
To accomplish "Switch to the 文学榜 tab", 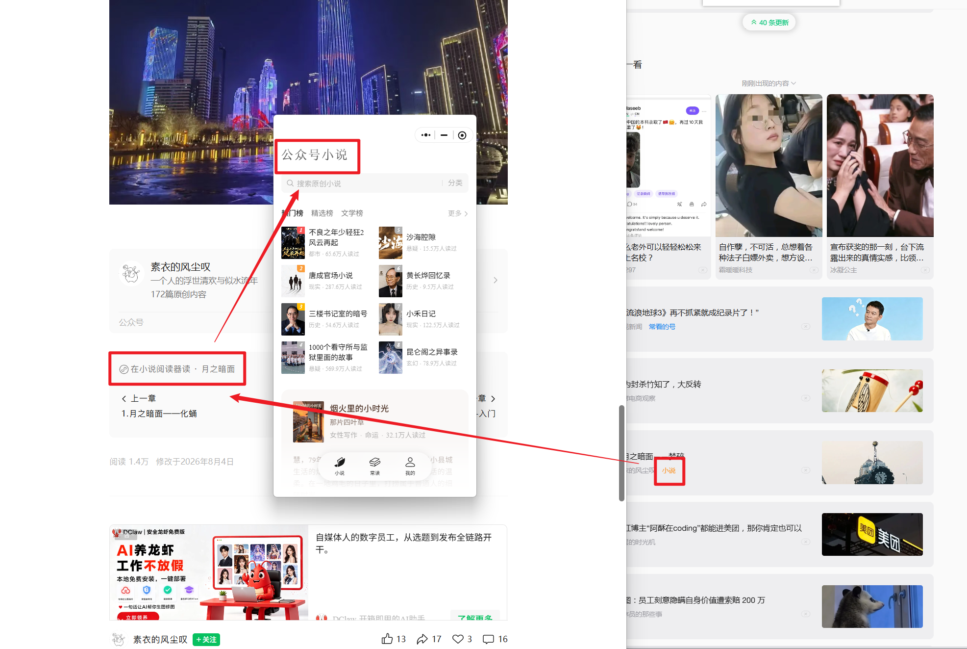I will (x=352, y=213).
